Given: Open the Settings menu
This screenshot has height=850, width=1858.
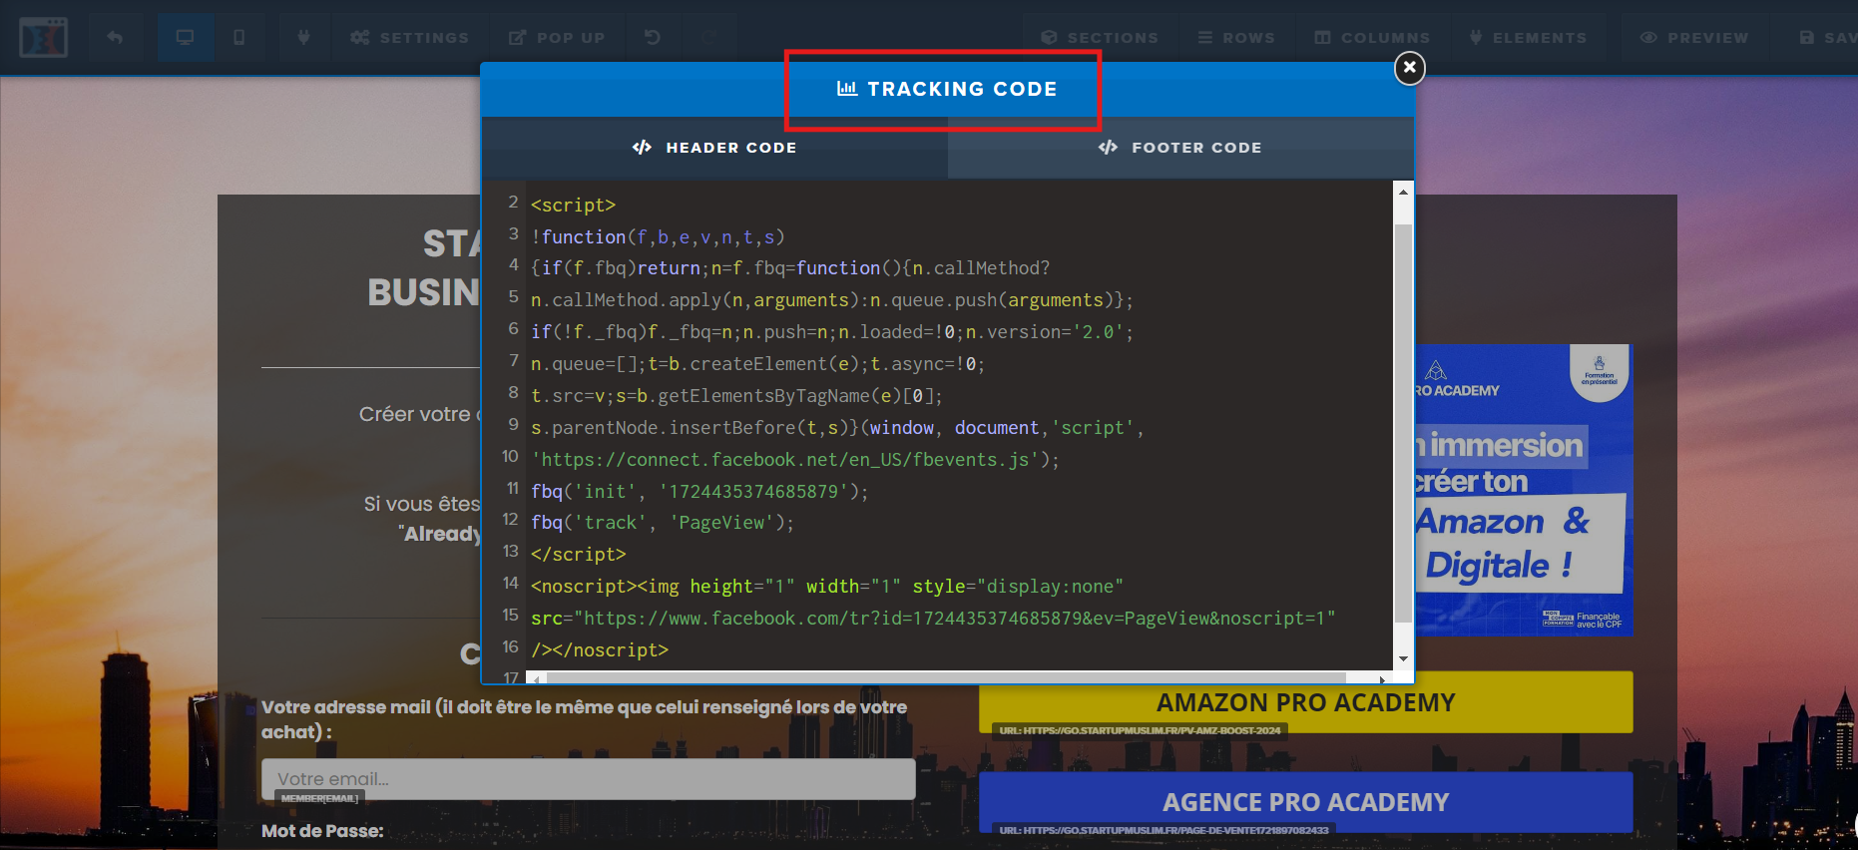Looking at the screenshot, I should coord(409,38).
